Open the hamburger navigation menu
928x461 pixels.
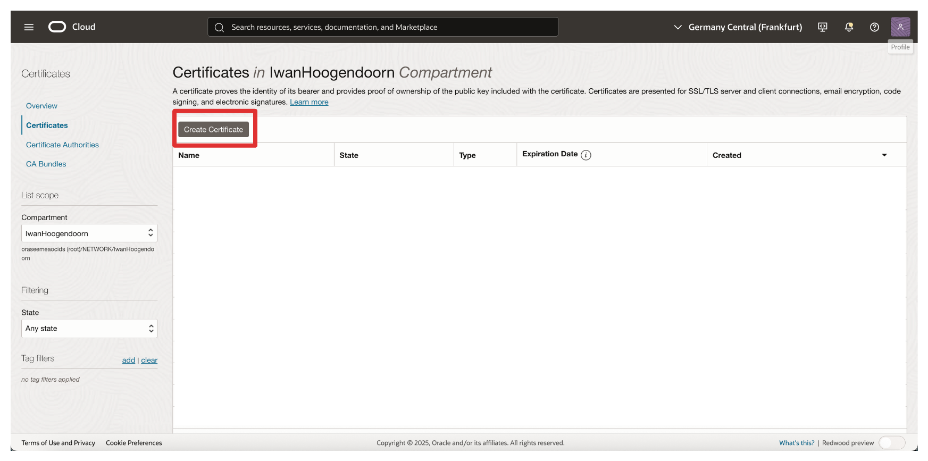(x=29, y=27)
